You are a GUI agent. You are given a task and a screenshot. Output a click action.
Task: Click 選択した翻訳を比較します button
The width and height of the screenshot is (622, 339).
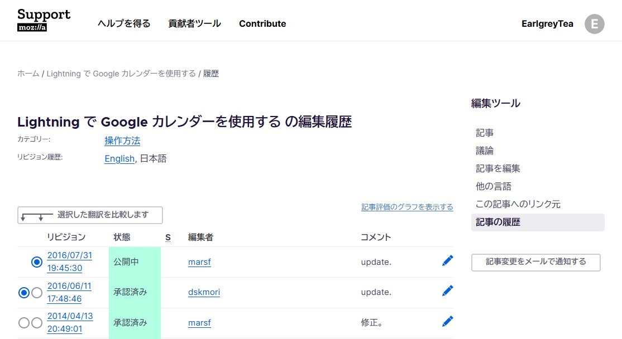[90, 215]
